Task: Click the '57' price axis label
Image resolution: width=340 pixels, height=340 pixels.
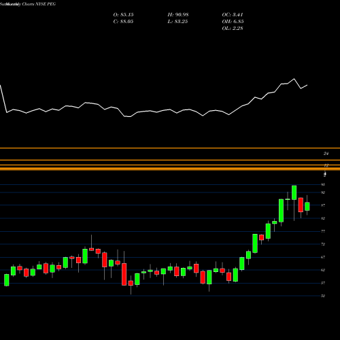Action: pyautogui.click(x=323, y=283)
